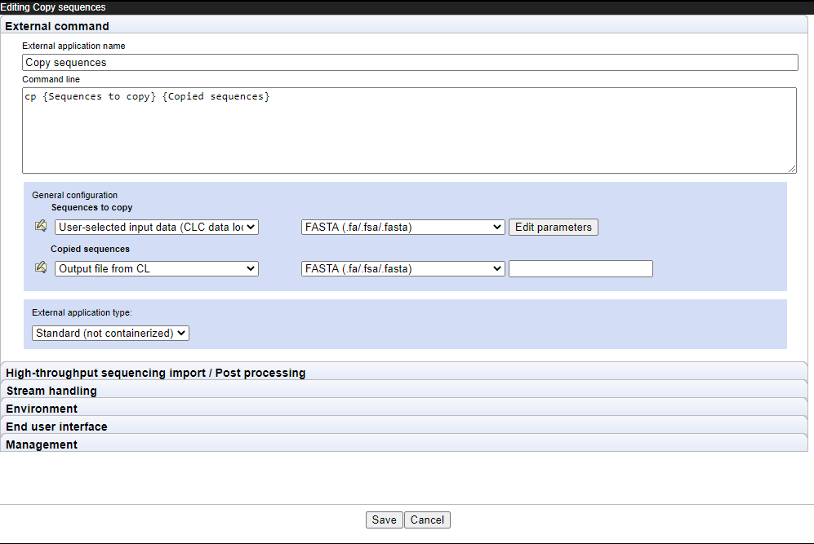Open FASTA format dropdown for Copied sequences
The height and width of the screenshot is (544, 814).
[403, 268]
